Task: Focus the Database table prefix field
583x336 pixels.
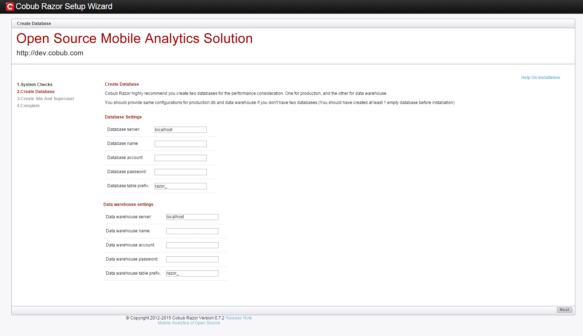Action: click(x=180, y=186)
